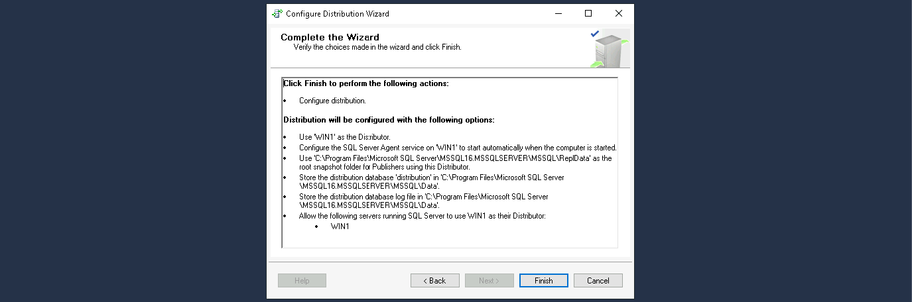Go back with the Back button
912x302 pixels.
click(x=435, y=281)
